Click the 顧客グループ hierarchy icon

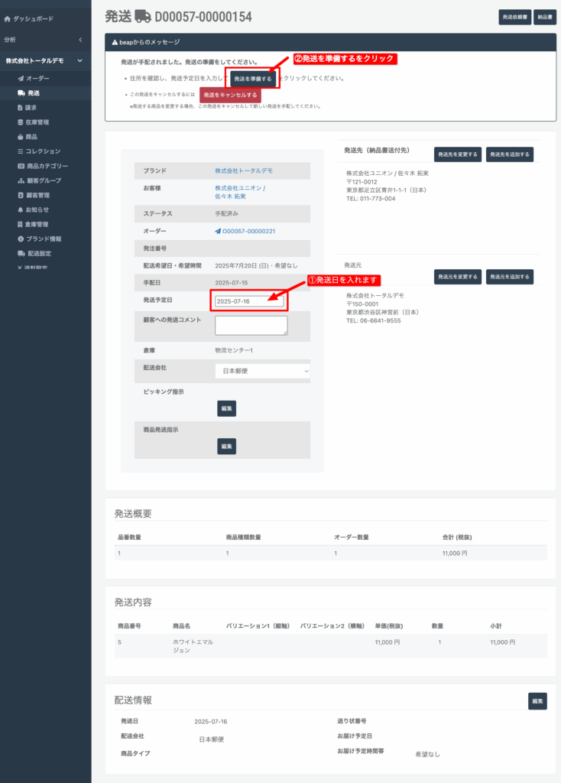pyautogui.click(x=21, y=180)
